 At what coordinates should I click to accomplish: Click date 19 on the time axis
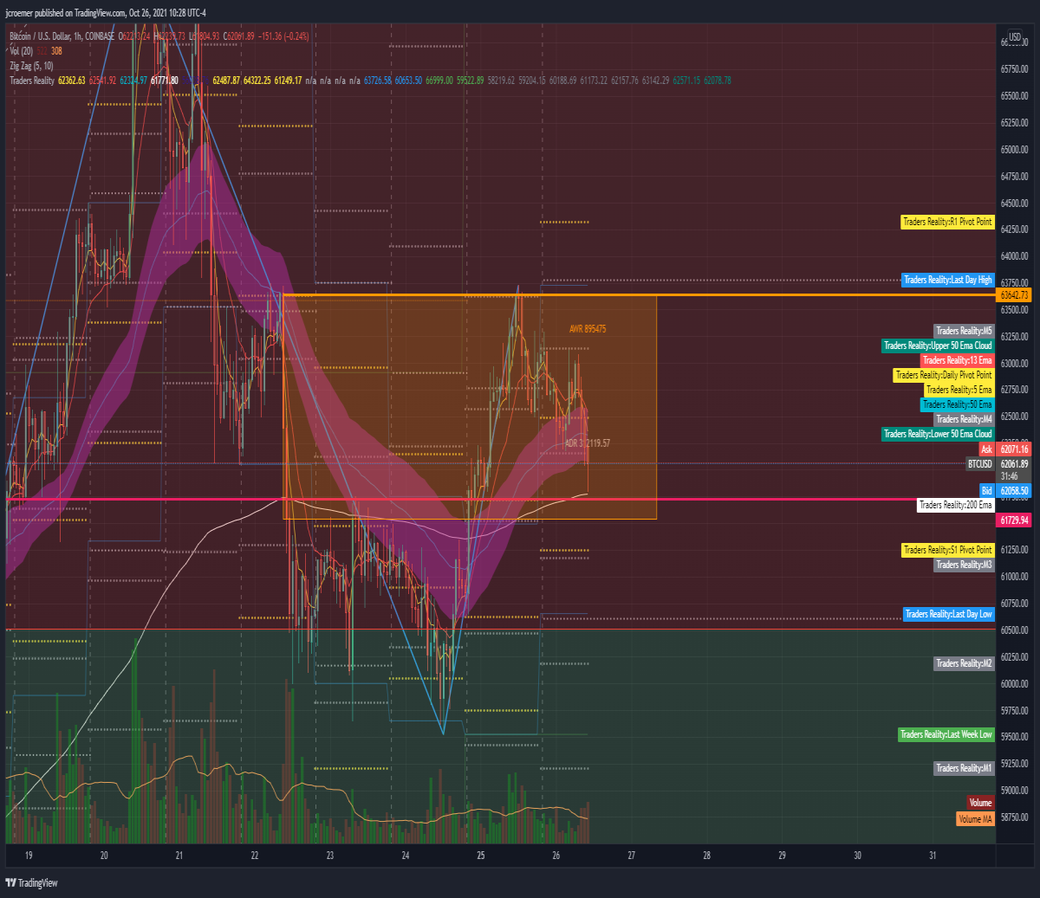29,856
